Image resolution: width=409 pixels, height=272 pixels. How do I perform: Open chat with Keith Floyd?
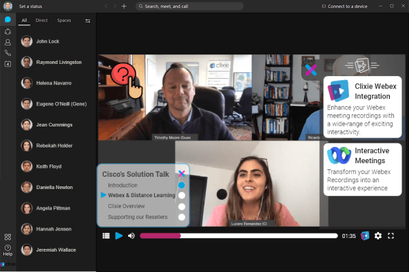(x=56, y=167)
